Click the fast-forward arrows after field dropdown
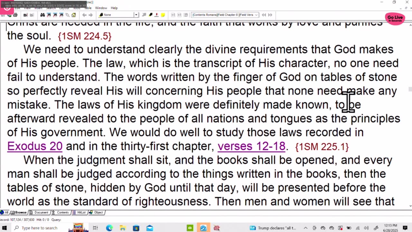 click(x=270, y=15)
